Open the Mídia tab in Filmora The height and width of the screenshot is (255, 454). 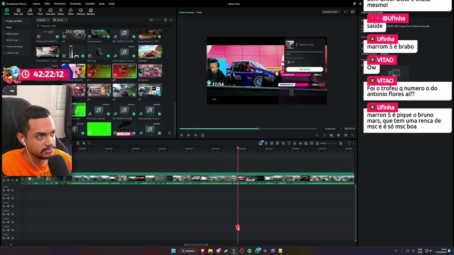[x=6, y=12]
